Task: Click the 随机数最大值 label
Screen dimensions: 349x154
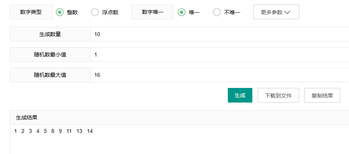Action: coord(50,75)
